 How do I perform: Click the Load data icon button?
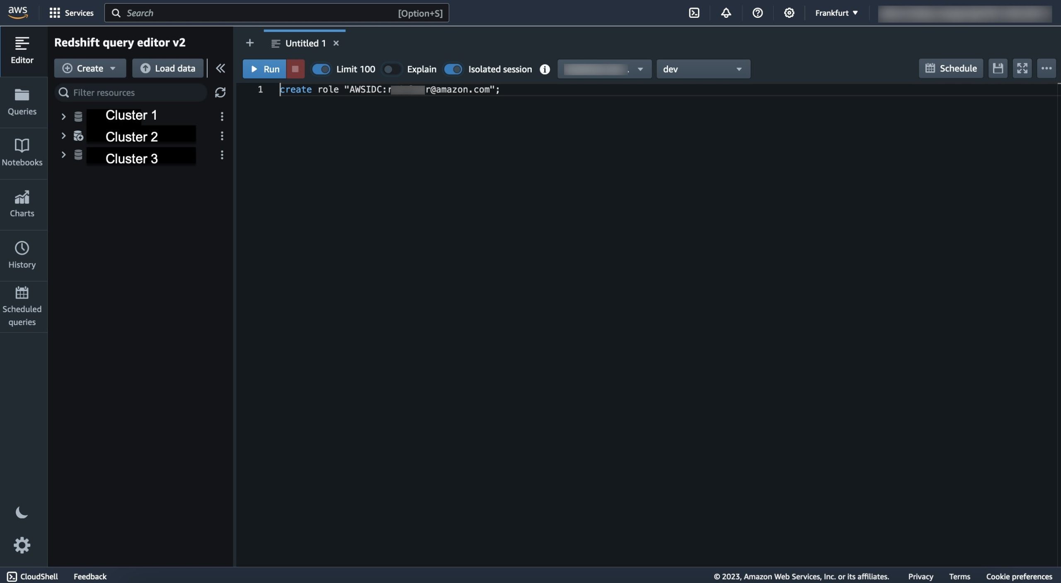coord(141,67)
